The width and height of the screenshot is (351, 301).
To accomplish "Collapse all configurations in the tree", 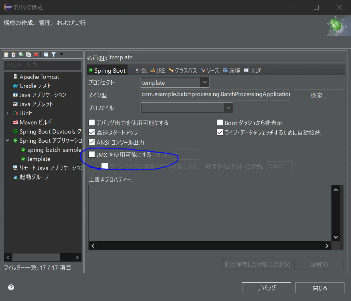I will tap(46, 54).
